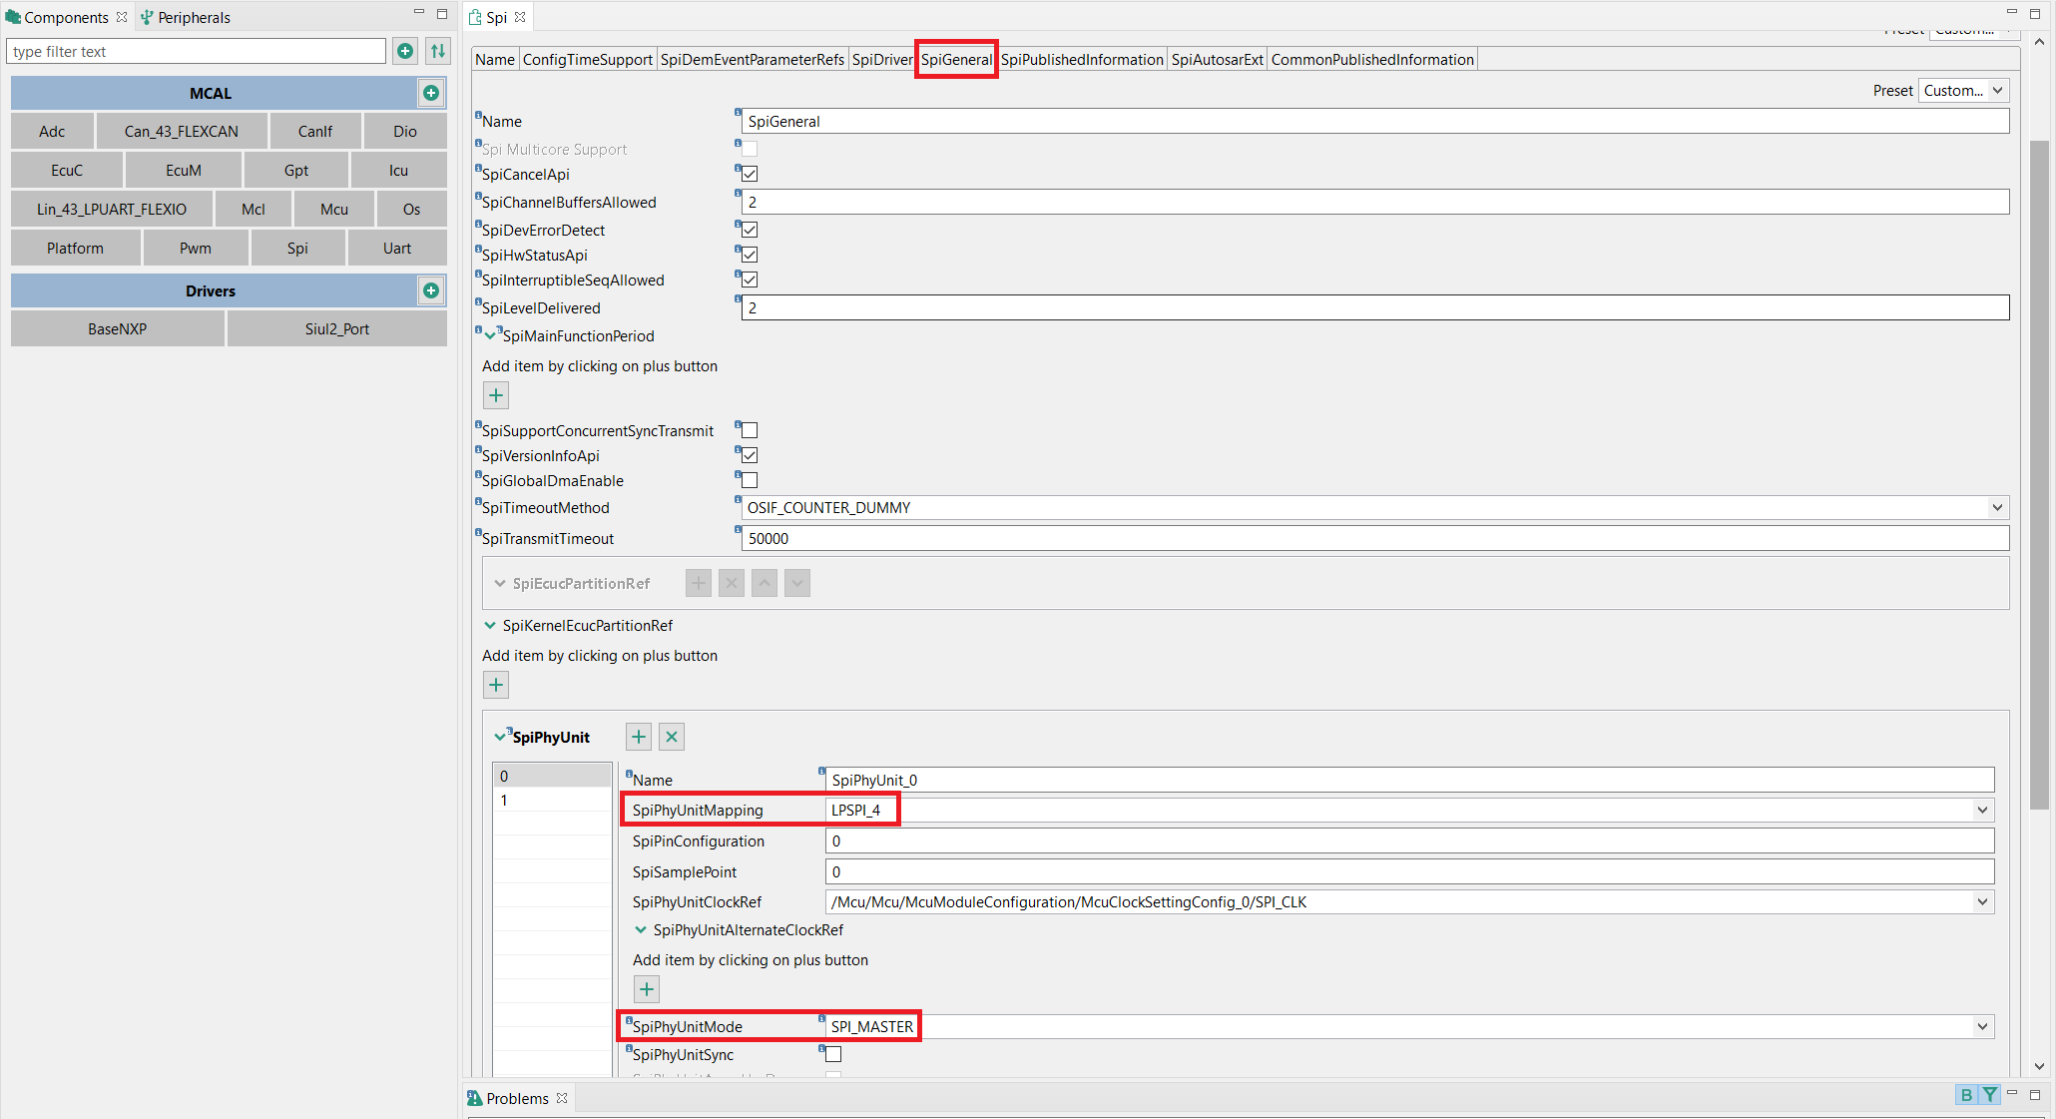Image resolution: width=2056 pixels, height=1119 pixels.
Task: Delete the selected SpiPhyUnit using the X icon
Action: click(671, 737)
